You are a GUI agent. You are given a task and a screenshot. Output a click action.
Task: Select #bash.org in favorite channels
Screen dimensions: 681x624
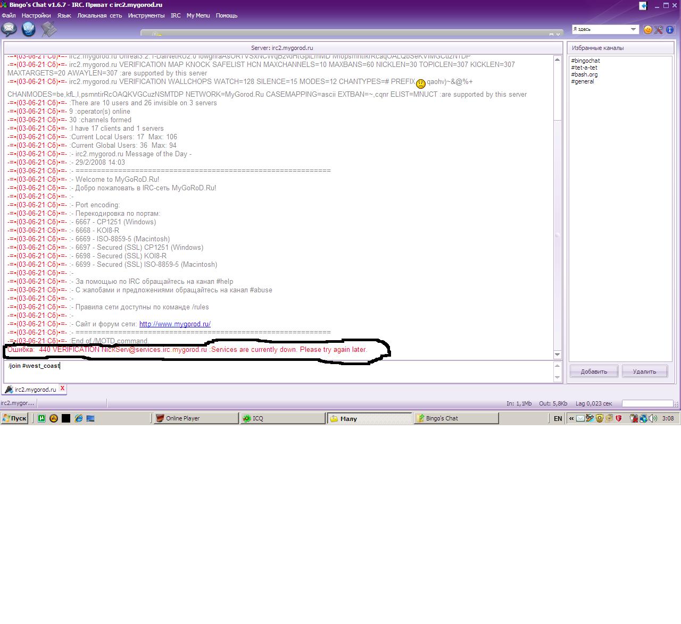click(x=584, y=74)
